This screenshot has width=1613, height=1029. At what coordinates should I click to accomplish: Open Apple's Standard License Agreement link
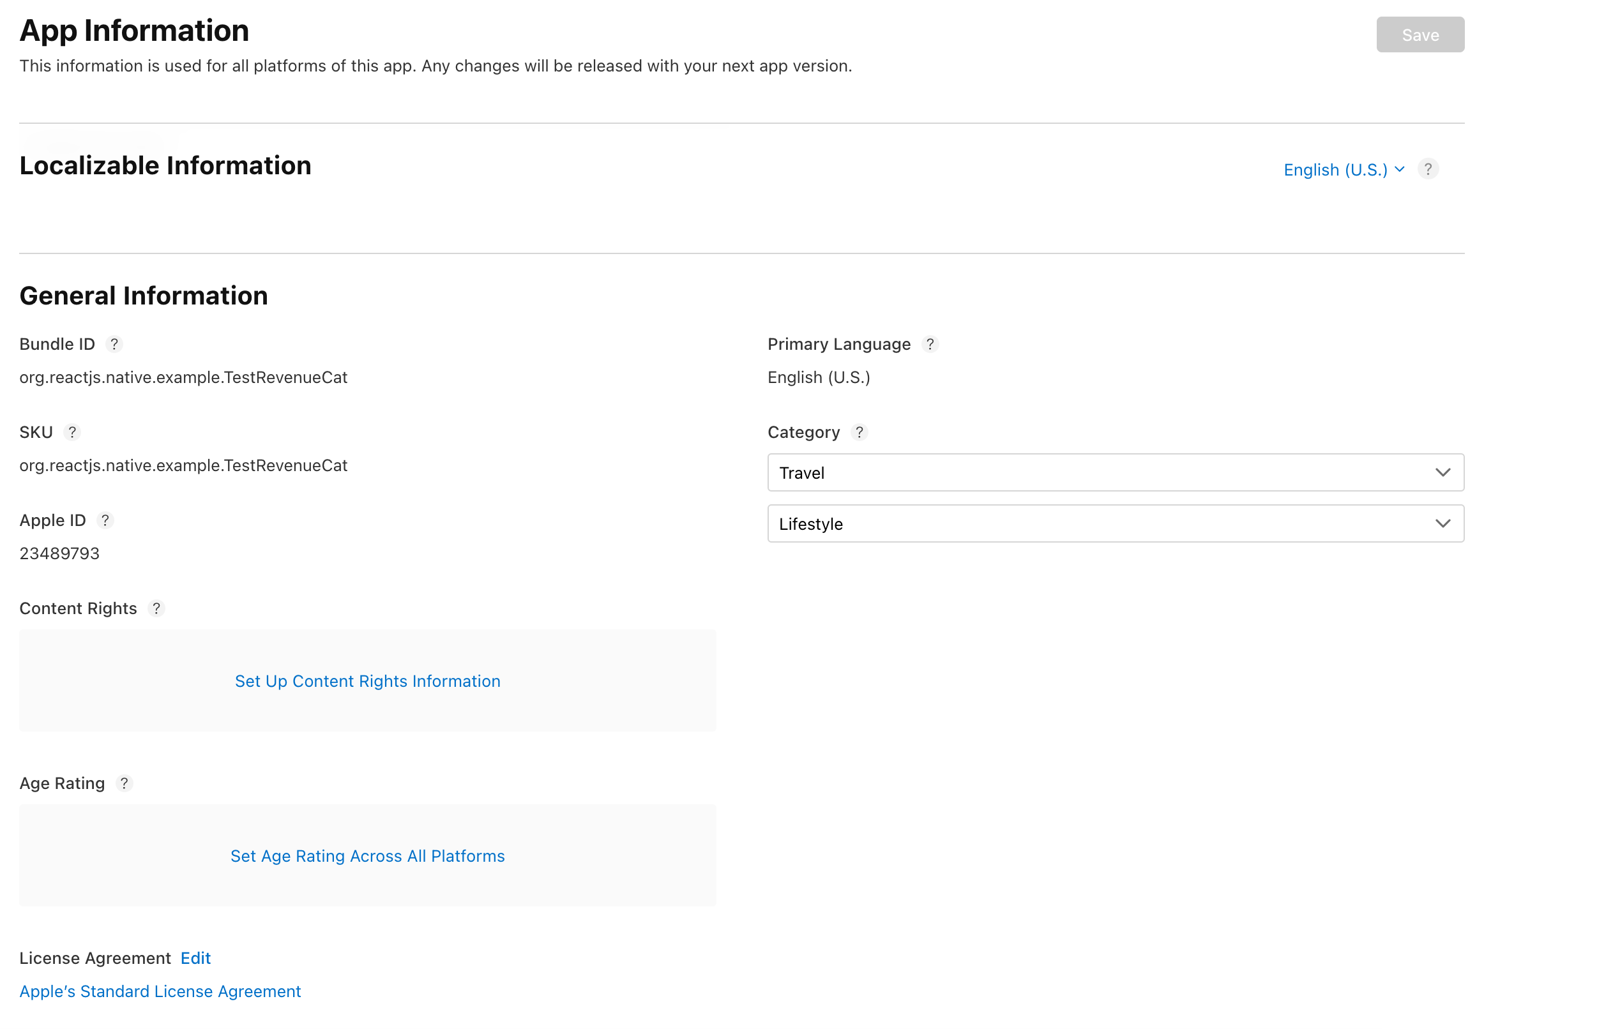tap(160, 991)
